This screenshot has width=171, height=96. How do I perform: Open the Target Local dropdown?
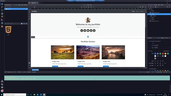point(10,72)
